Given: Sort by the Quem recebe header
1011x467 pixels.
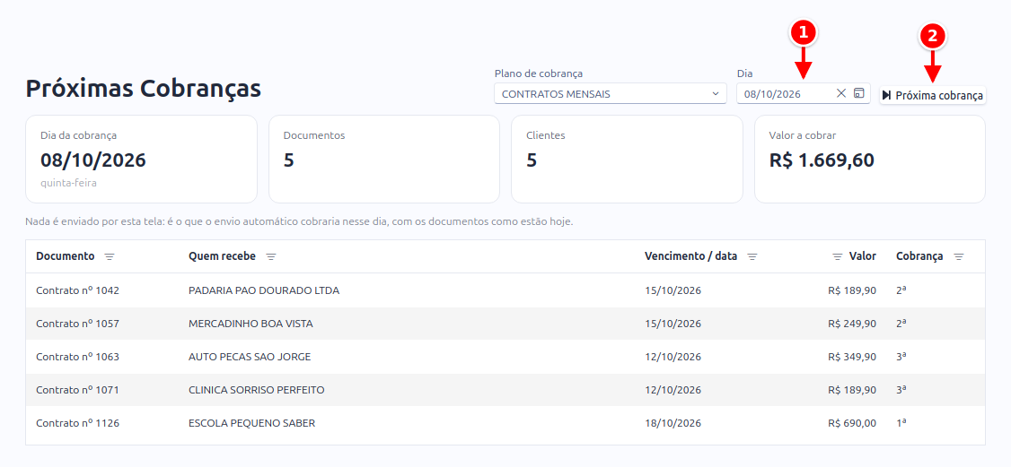Looking at the screenshot, I should pyautogui.click(x=222, y=256).
